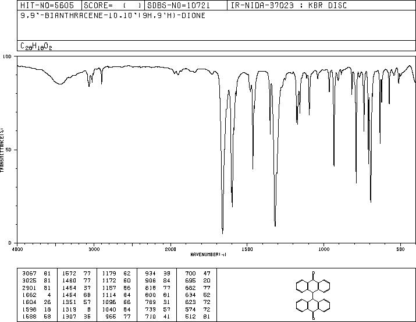This screenshot has width=416, height=322.
Task: Click the 612 peak table entry
Action: [190, 316]
